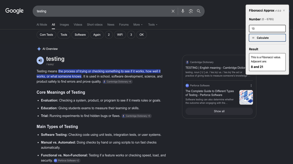Select the Again filter chip
The image size is (293, 164).
[97, 35]
